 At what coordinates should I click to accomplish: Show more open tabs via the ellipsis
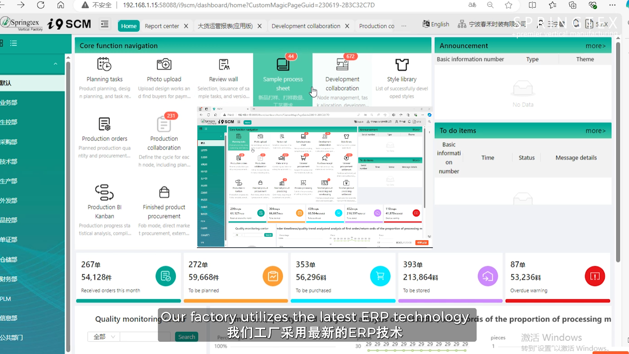coord(404,26)
